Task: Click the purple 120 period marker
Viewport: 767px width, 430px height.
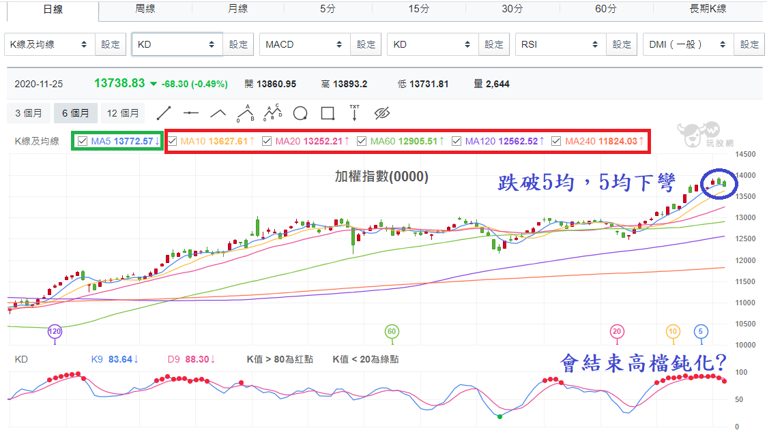Action: 55,331
